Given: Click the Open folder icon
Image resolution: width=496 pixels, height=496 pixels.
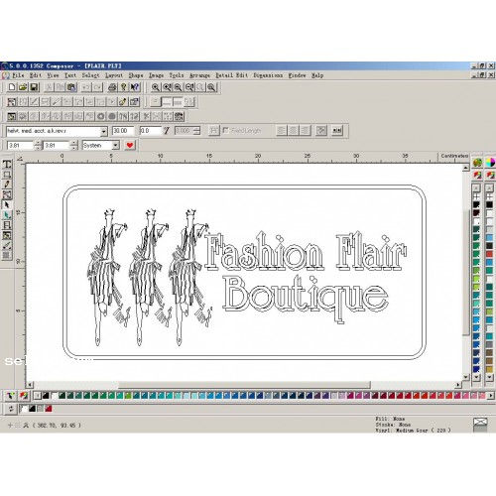Looking at the screenshot, I should tap(23, 87).
